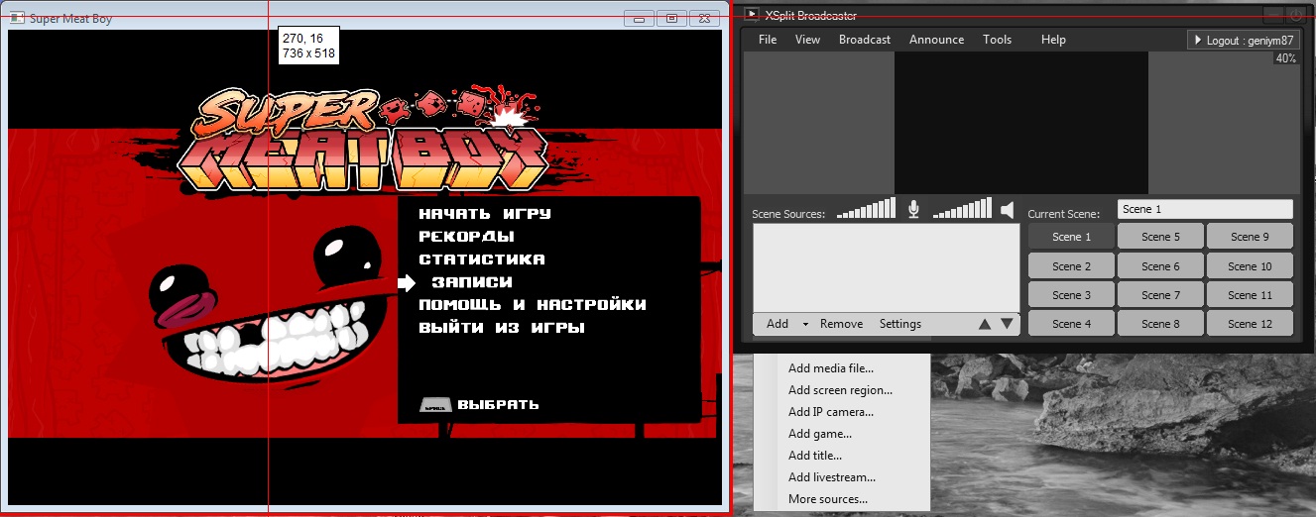Click the XSplit preview viewport
This screenshot has width=1316, height=517.
pos(1021,123)
